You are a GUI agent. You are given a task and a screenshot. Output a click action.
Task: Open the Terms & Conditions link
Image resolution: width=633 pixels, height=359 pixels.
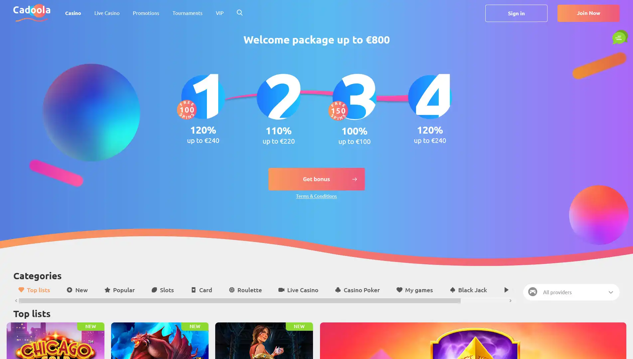click(x=316, y=196)
